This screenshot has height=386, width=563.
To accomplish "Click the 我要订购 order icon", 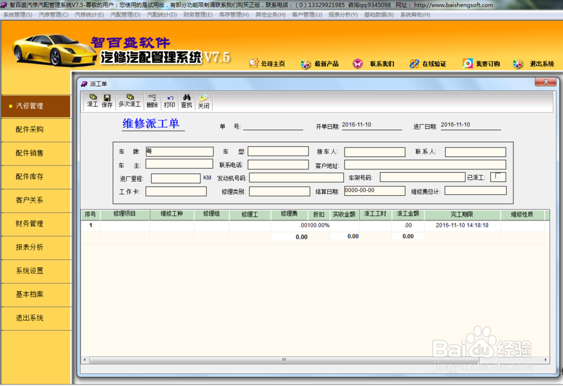I will pyautogui.click(x=467, y=64).
